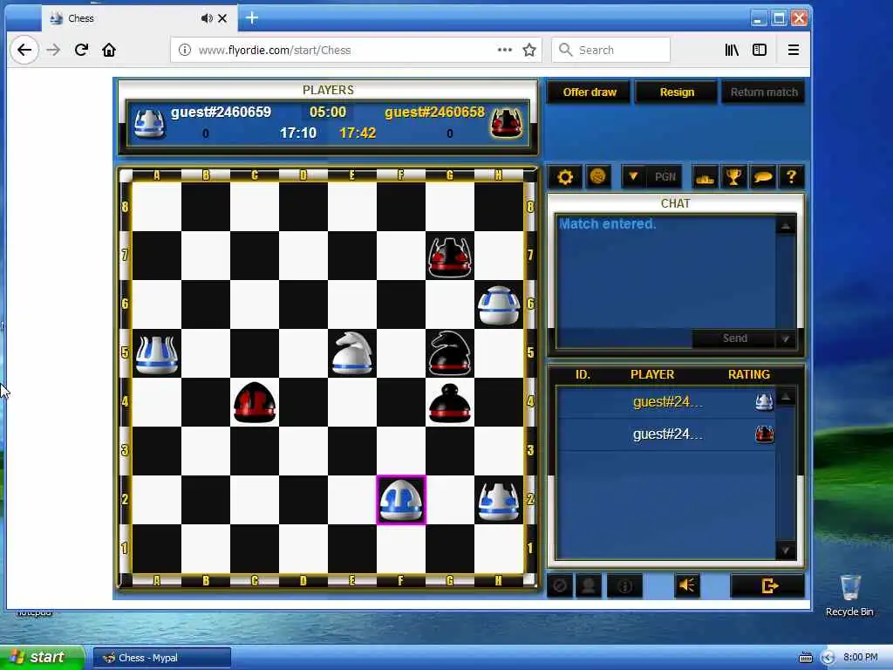
Task: Click guest#2460658 player name
Action: pos(434,113)
